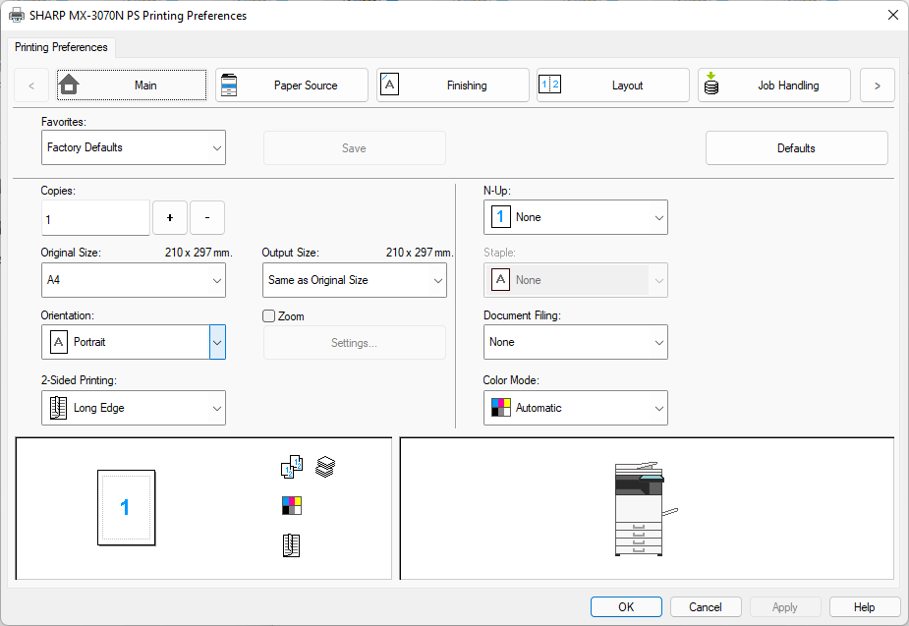Click the CMYK color mode icon in preview
Screen dimensions: 909x626
(x=292, y=506)
